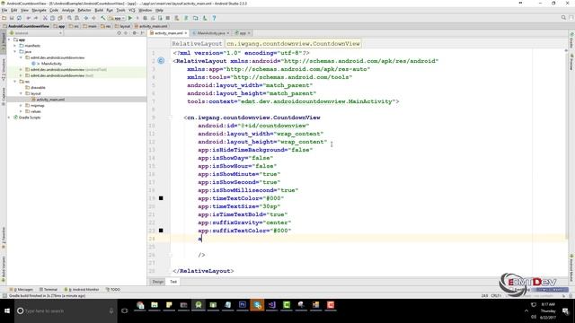575x323 pixels.
Task: Collapse the res folder node
Action: tap(15, 82)
